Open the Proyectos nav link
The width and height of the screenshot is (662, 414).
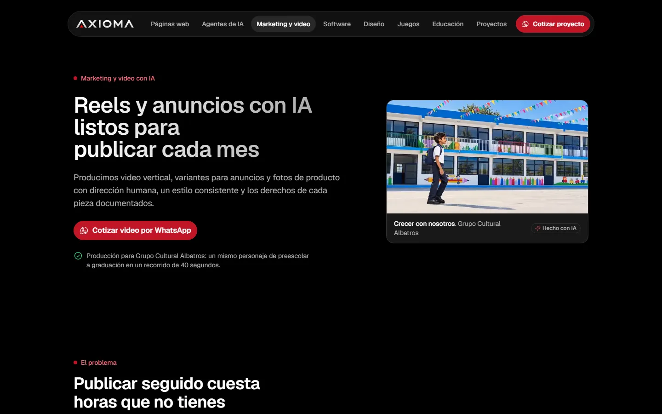click(x=491, y=24)
